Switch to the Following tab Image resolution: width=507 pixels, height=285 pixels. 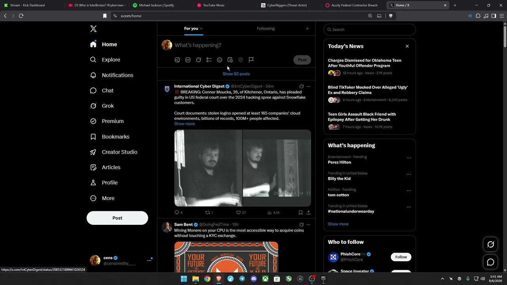(x=266, y=28)
